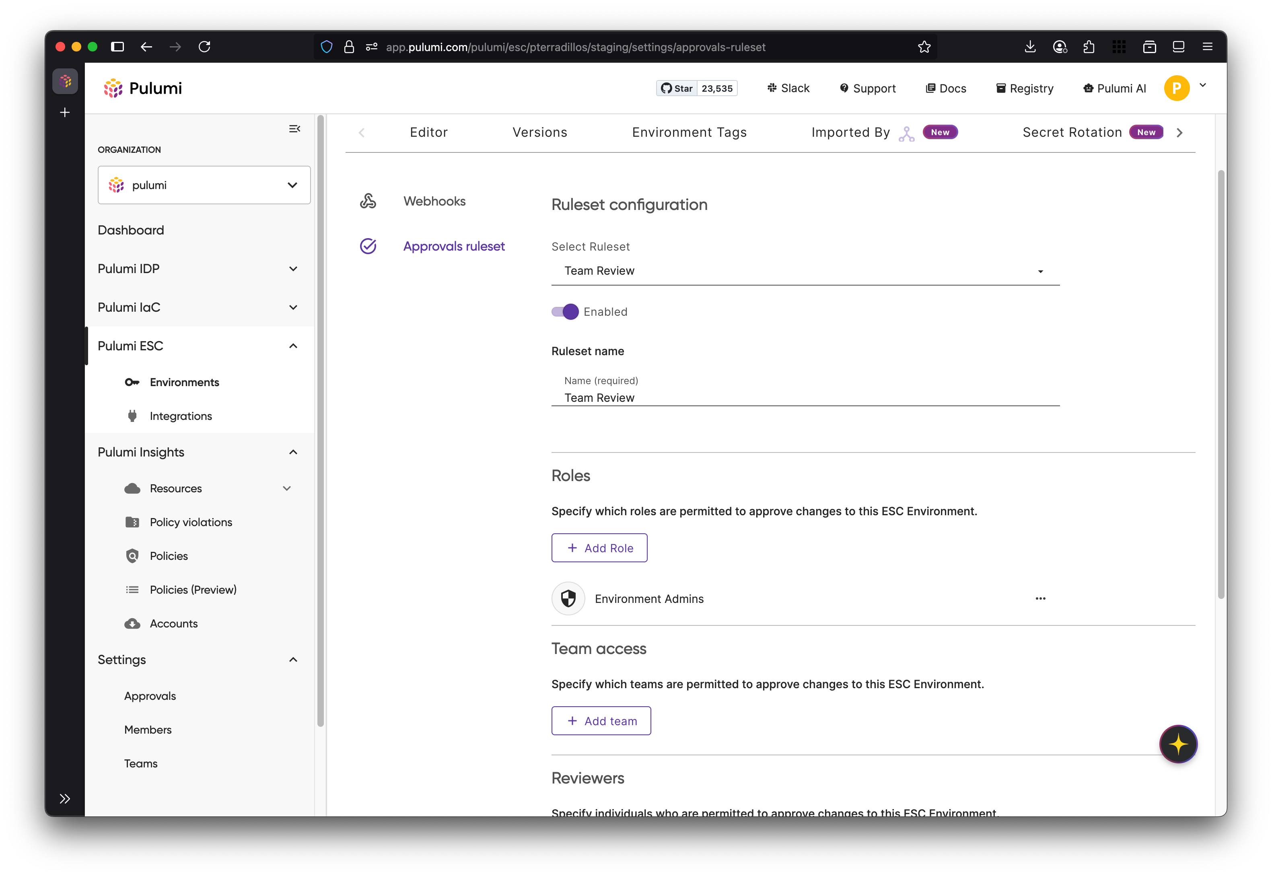Click the shield tracking protection icon

pyautogui.click(x=327, y=47)
